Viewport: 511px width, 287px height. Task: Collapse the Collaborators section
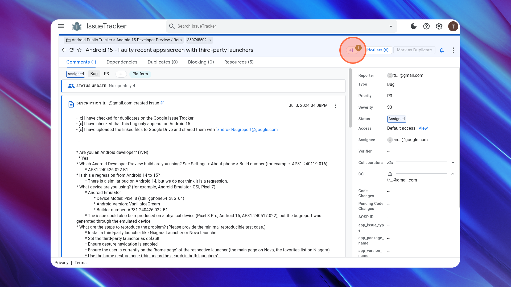click(x=453, y=163)
